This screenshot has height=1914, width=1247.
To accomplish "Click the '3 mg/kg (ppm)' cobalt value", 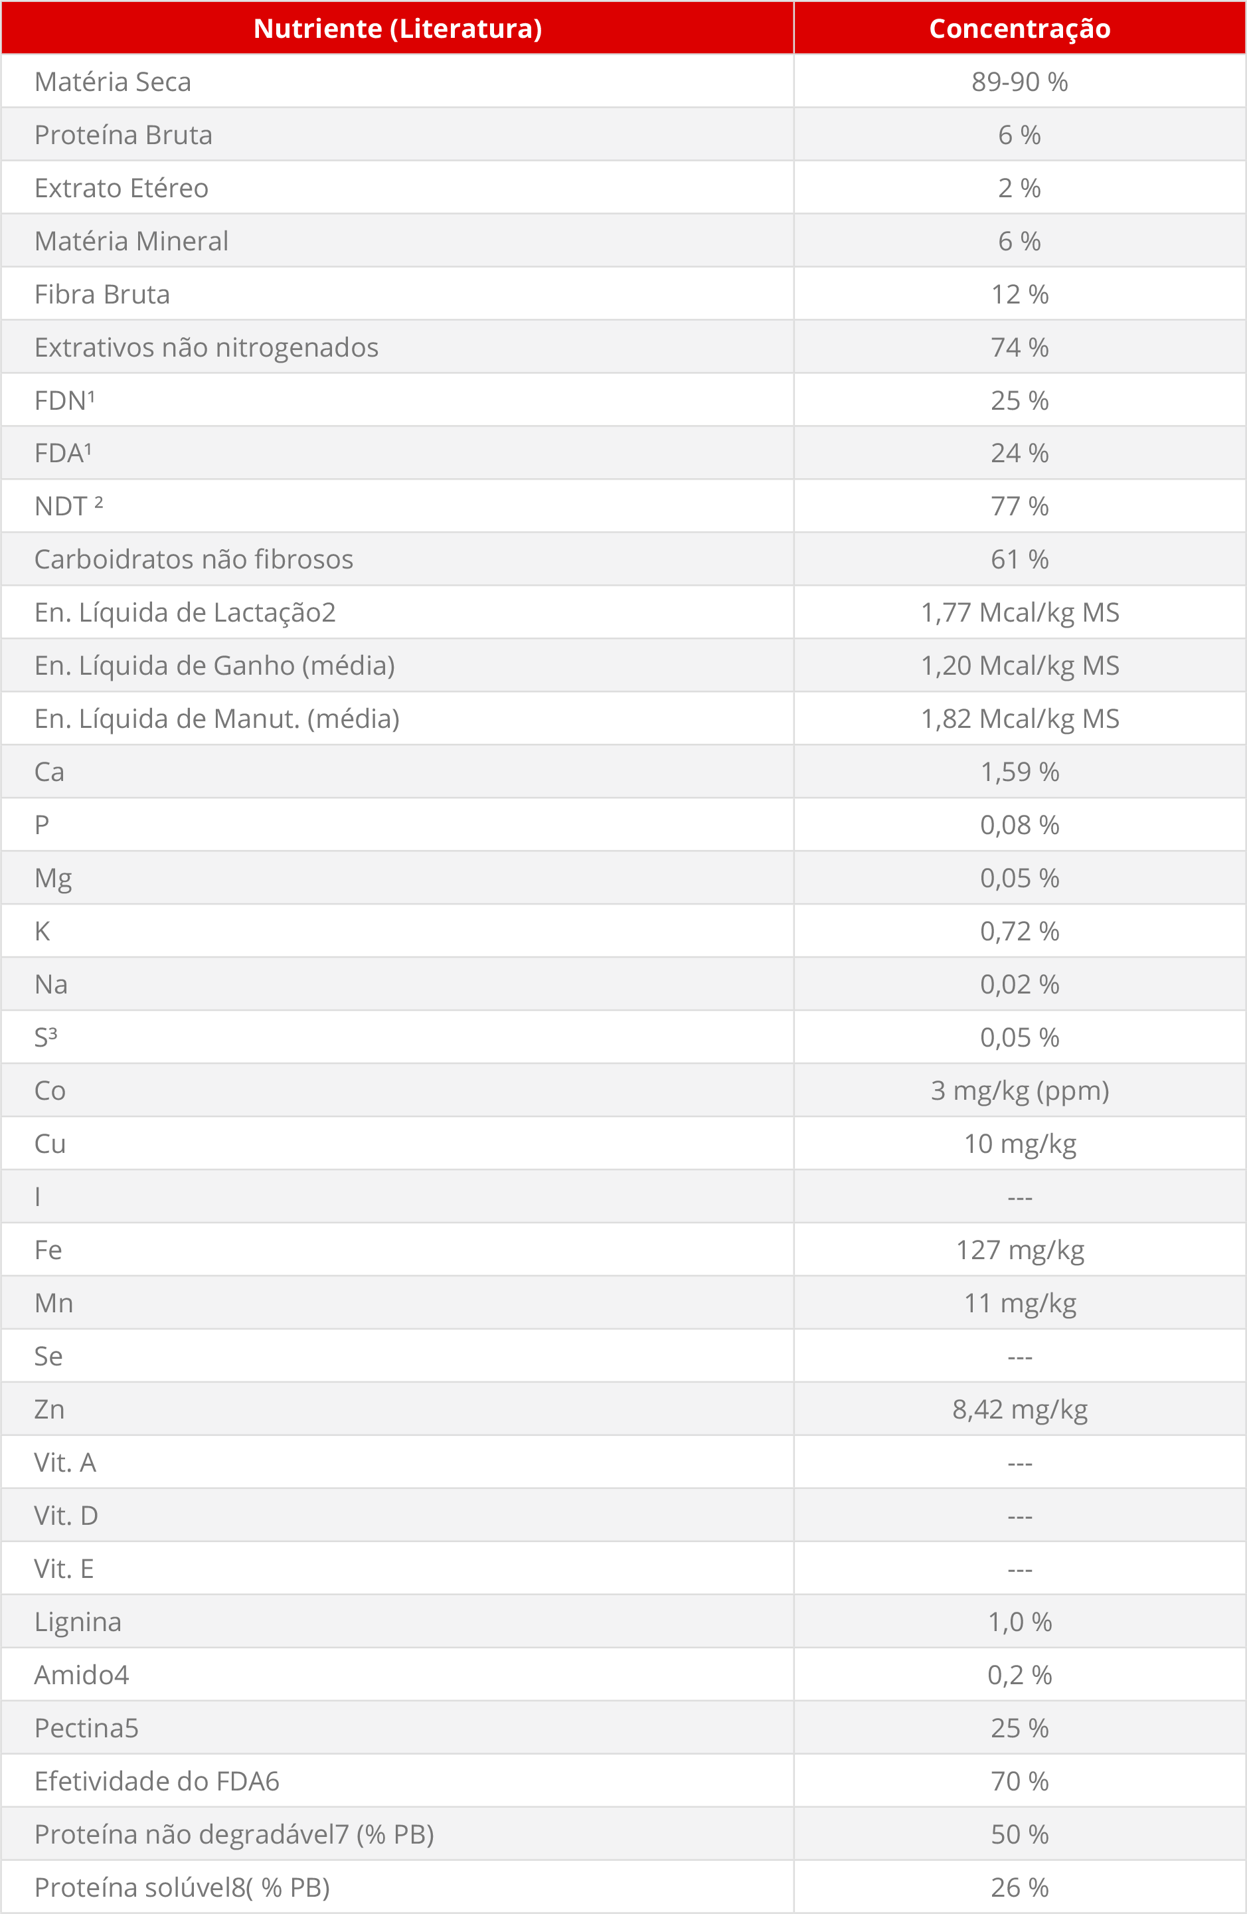I will (1019, 1090).
